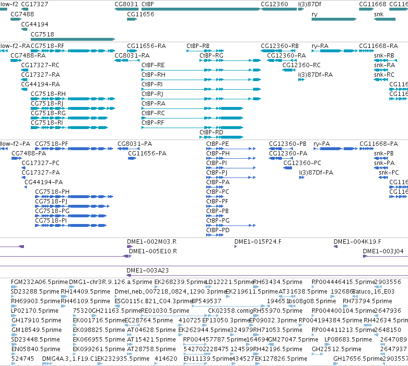408x366 pixels.
Task: Select the CG8031-PA protein label
Action: click(x=135, y=144)
